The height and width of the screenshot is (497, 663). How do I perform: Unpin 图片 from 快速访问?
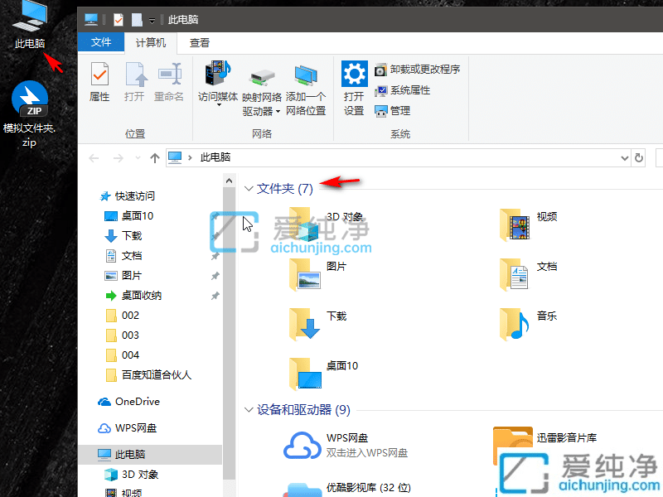(x=215, y=274)
